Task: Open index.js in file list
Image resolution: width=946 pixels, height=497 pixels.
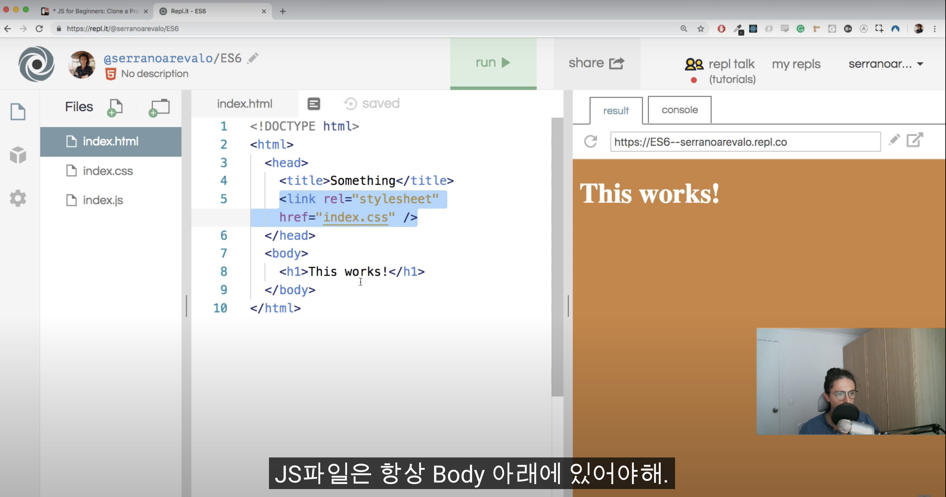Action: pyautogui.click(x=103, y=200)
